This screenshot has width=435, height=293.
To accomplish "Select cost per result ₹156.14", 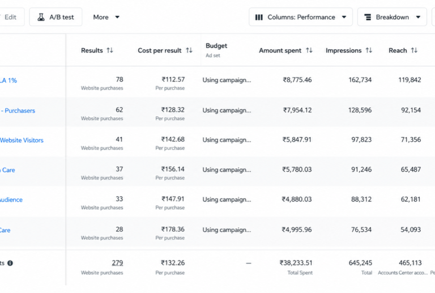I will tap(173, 169).
